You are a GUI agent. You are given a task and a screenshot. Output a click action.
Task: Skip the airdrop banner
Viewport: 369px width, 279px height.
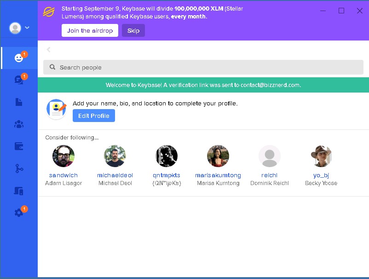click(x=133, y=30)
